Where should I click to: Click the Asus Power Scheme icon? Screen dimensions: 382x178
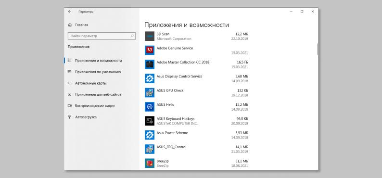150,135
